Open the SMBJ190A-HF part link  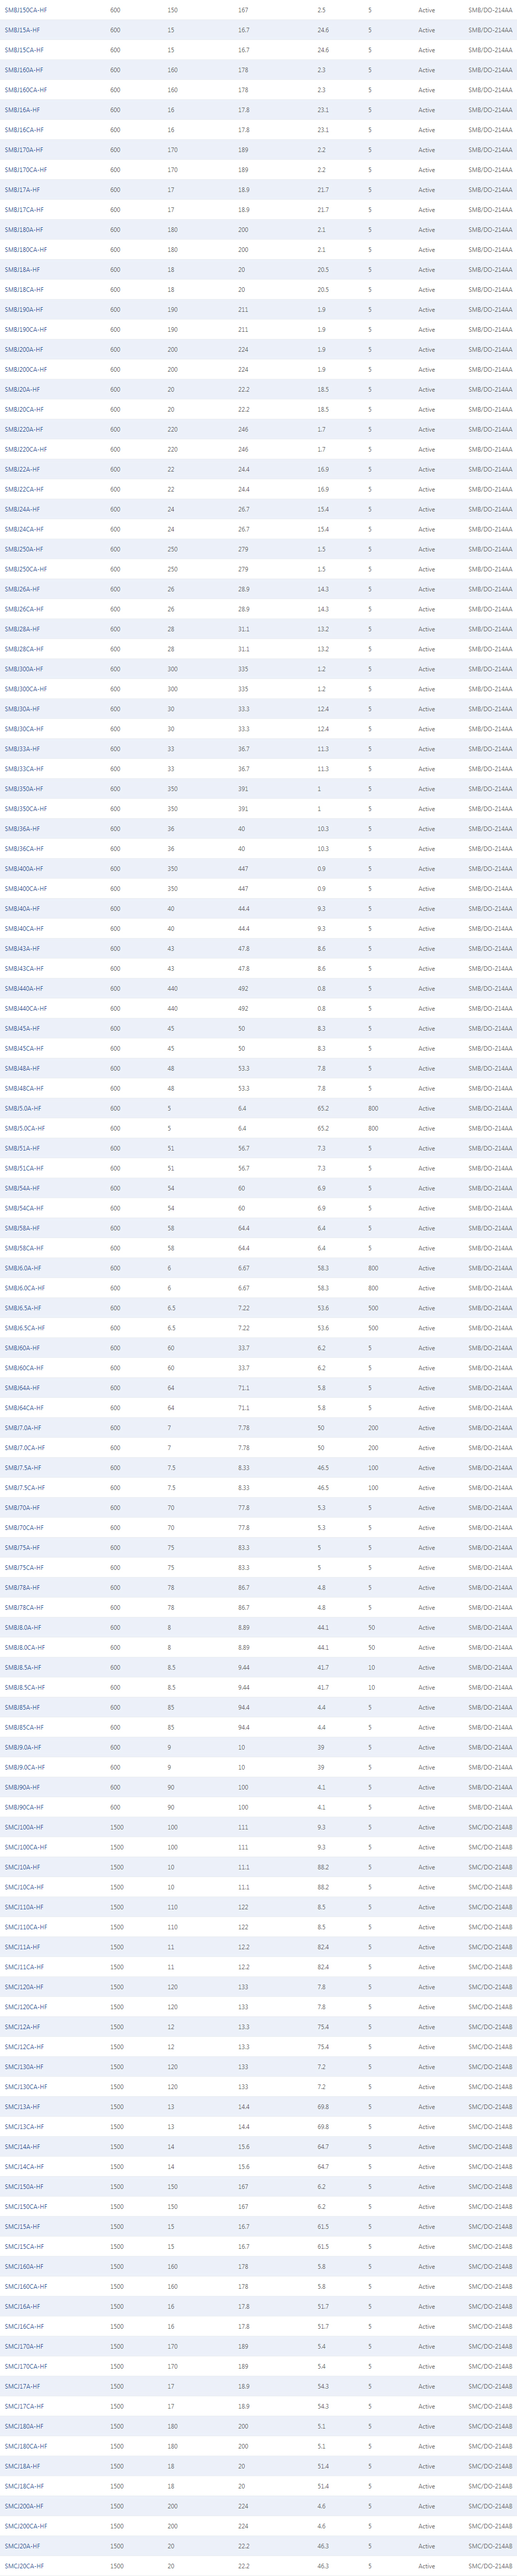pos(24,310)
